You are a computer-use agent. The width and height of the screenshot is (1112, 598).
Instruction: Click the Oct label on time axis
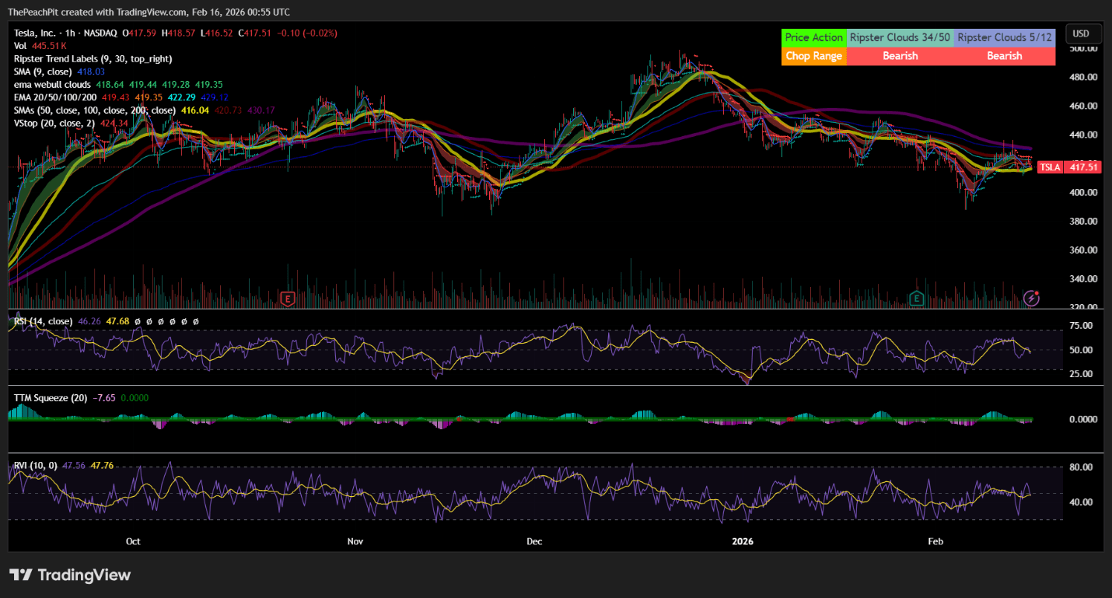click(x=133, y=540)
